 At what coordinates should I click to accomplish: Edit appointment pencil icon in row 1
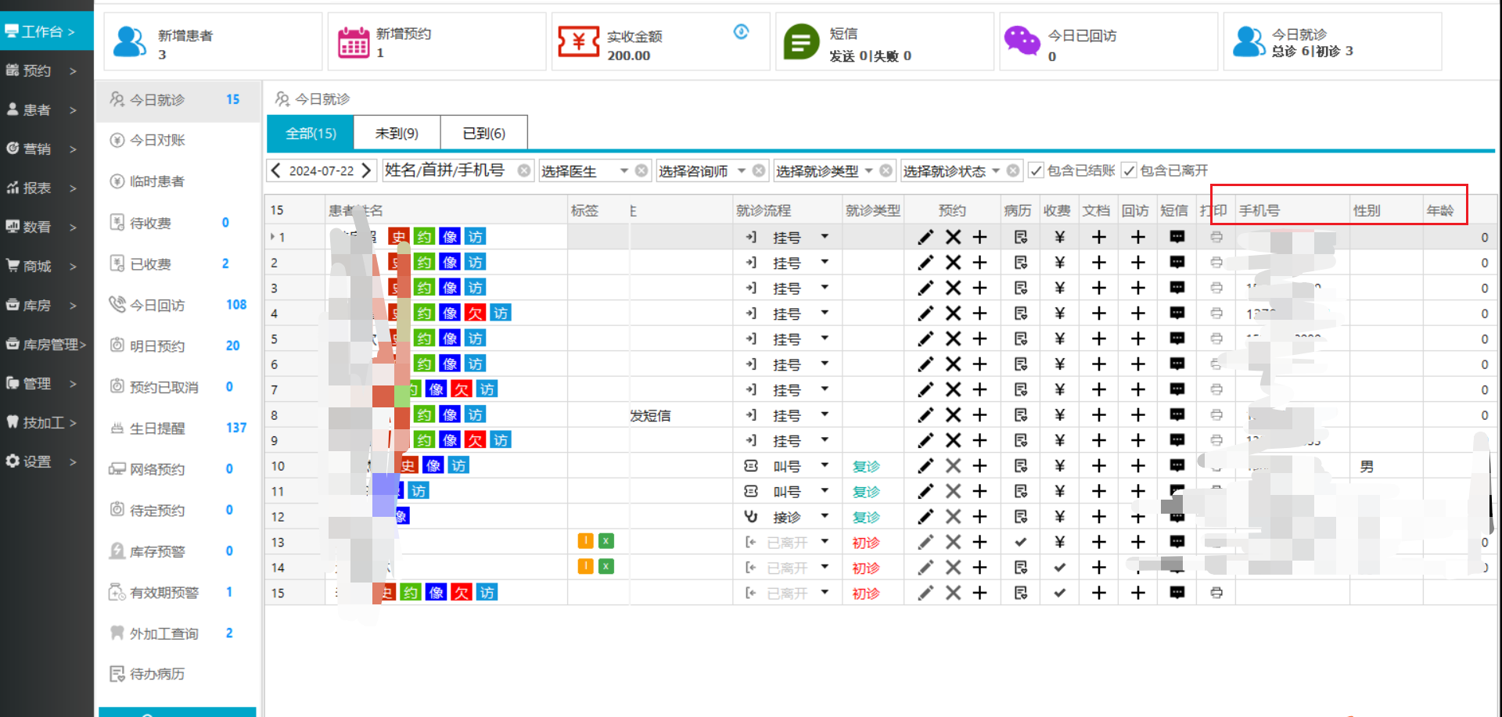[x=925, y=237]
